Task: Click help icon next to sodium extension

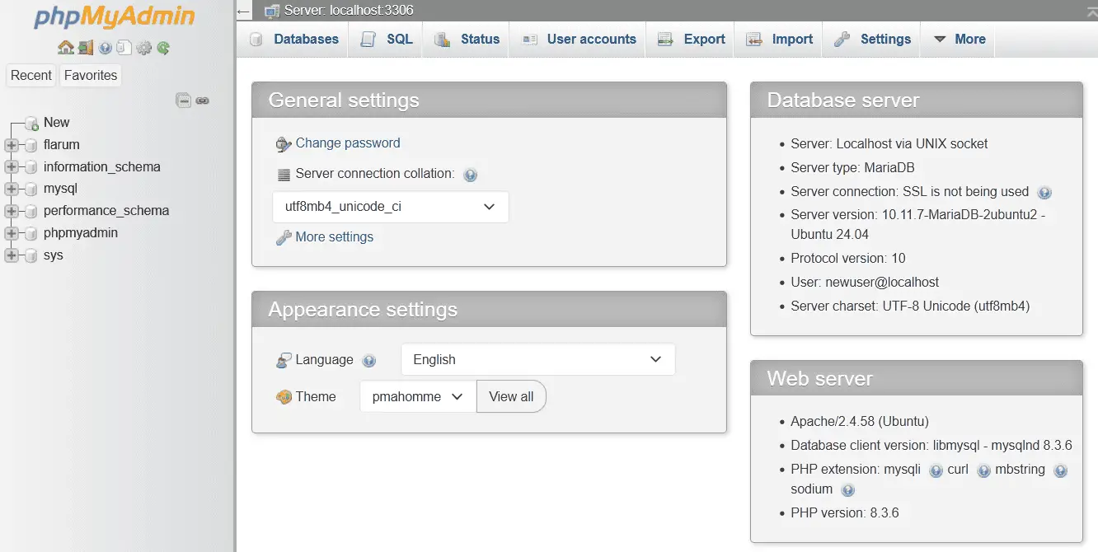Action: (x=847, y=490)
